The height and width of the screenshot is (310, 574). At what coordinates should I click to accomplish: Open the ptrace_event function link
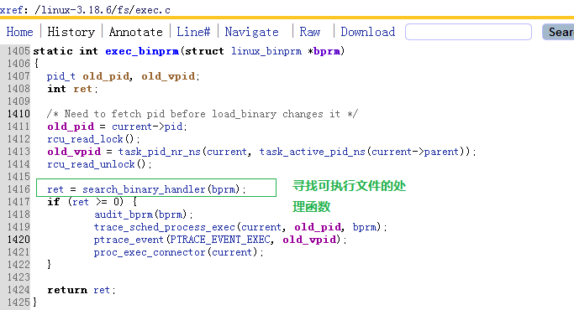(128, 240)
